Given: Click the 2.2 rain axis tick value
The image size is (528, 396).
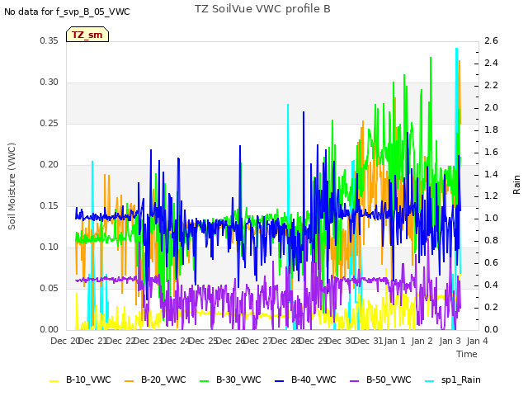Looking at the screenshot, I should tap(492, 85).
